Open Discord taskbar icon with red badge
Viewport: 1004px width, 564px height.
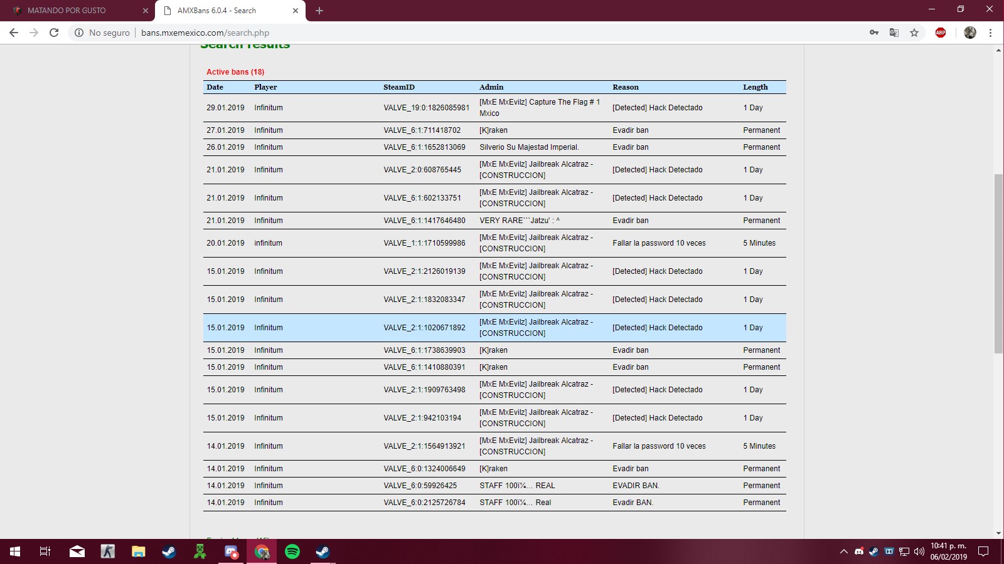[x=231, y=551]
